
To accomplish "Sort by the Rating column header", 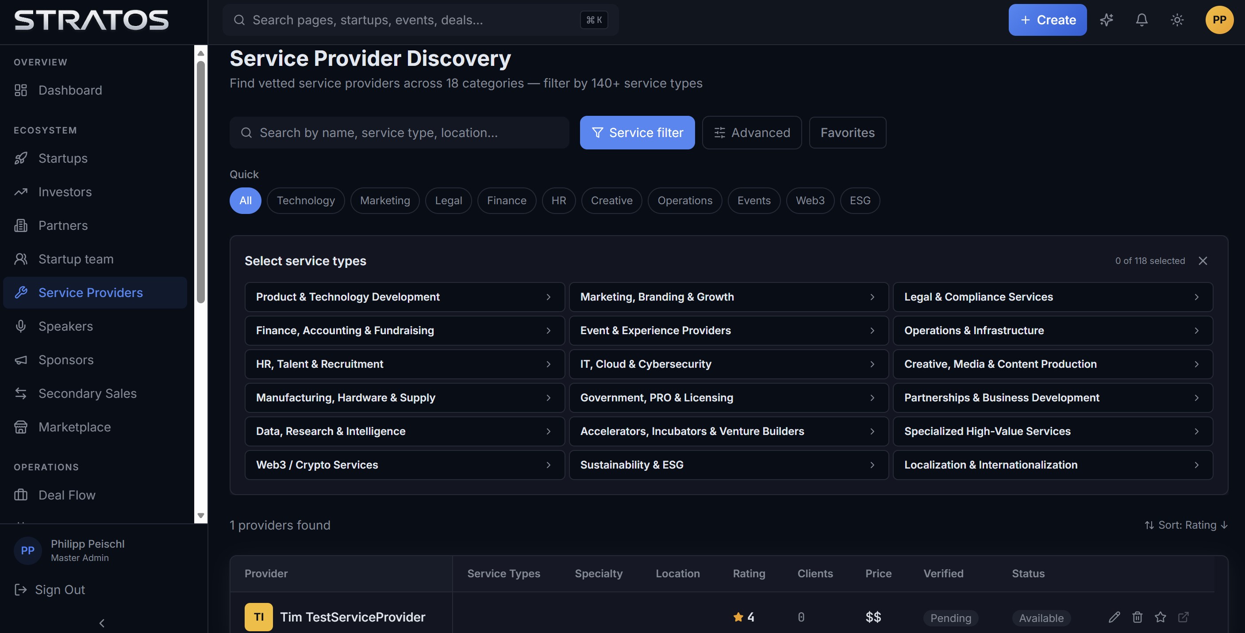I will click(749, 573).
